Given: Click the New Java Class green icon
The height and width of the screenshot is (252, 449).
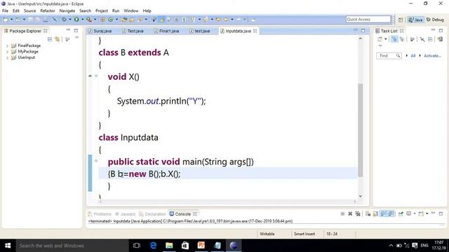Looking at the screenshot, I should coord(111,20).
